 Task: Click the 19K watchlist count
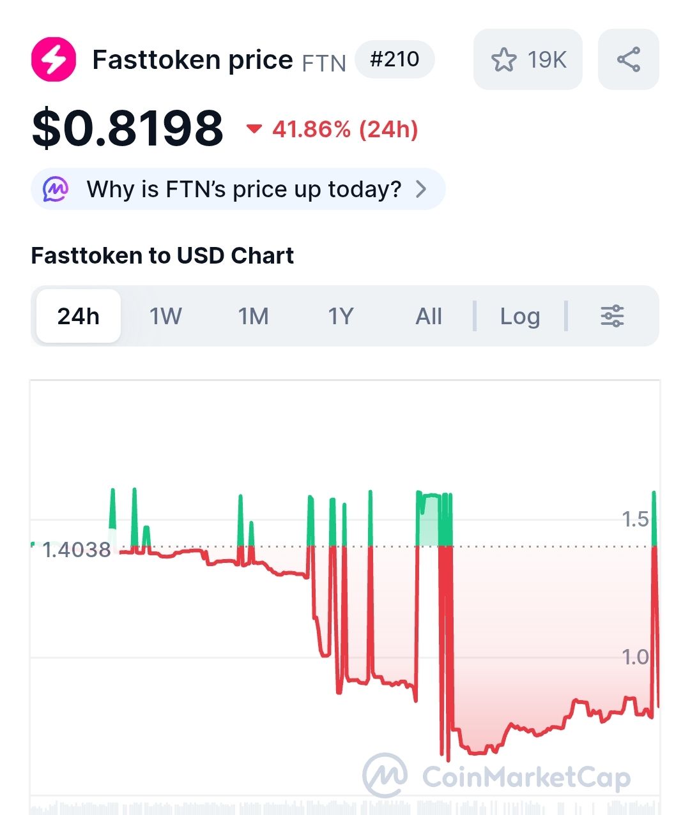click(x=547, y=59)
